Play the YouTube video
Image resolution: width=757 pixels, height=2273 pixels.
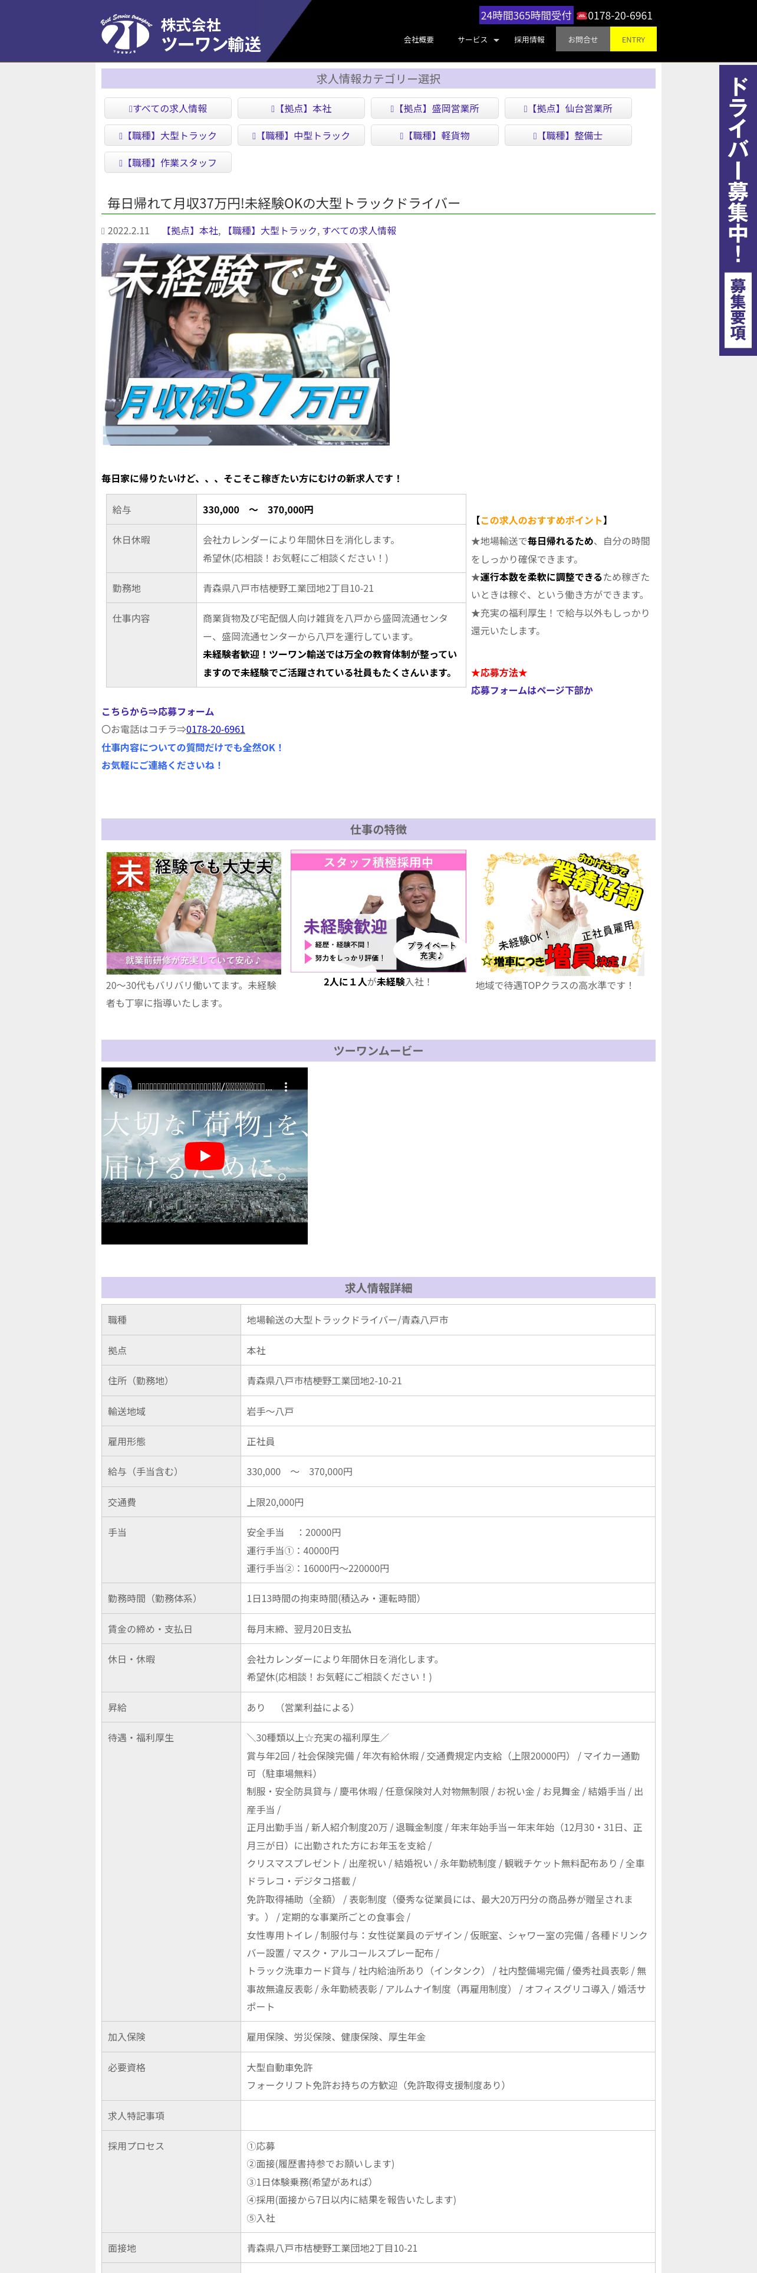(205, 1155)
